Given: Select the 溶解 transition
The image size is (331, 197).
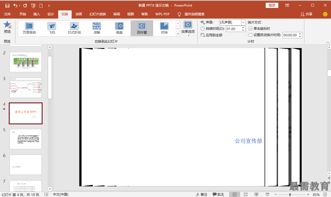Looking at the screenshot, I should (x=97, y=28).
